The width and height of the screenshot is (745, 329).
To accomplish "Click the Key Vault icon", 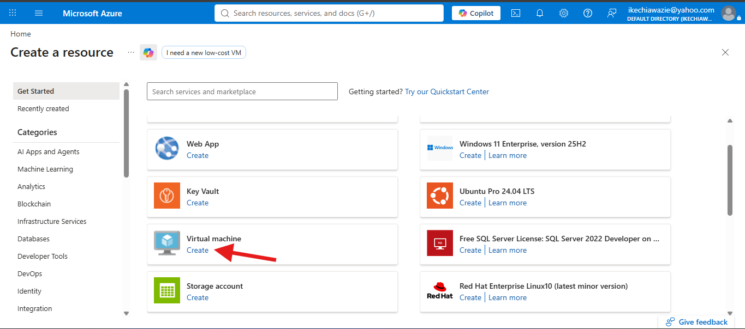I will [x=167, y=196].
